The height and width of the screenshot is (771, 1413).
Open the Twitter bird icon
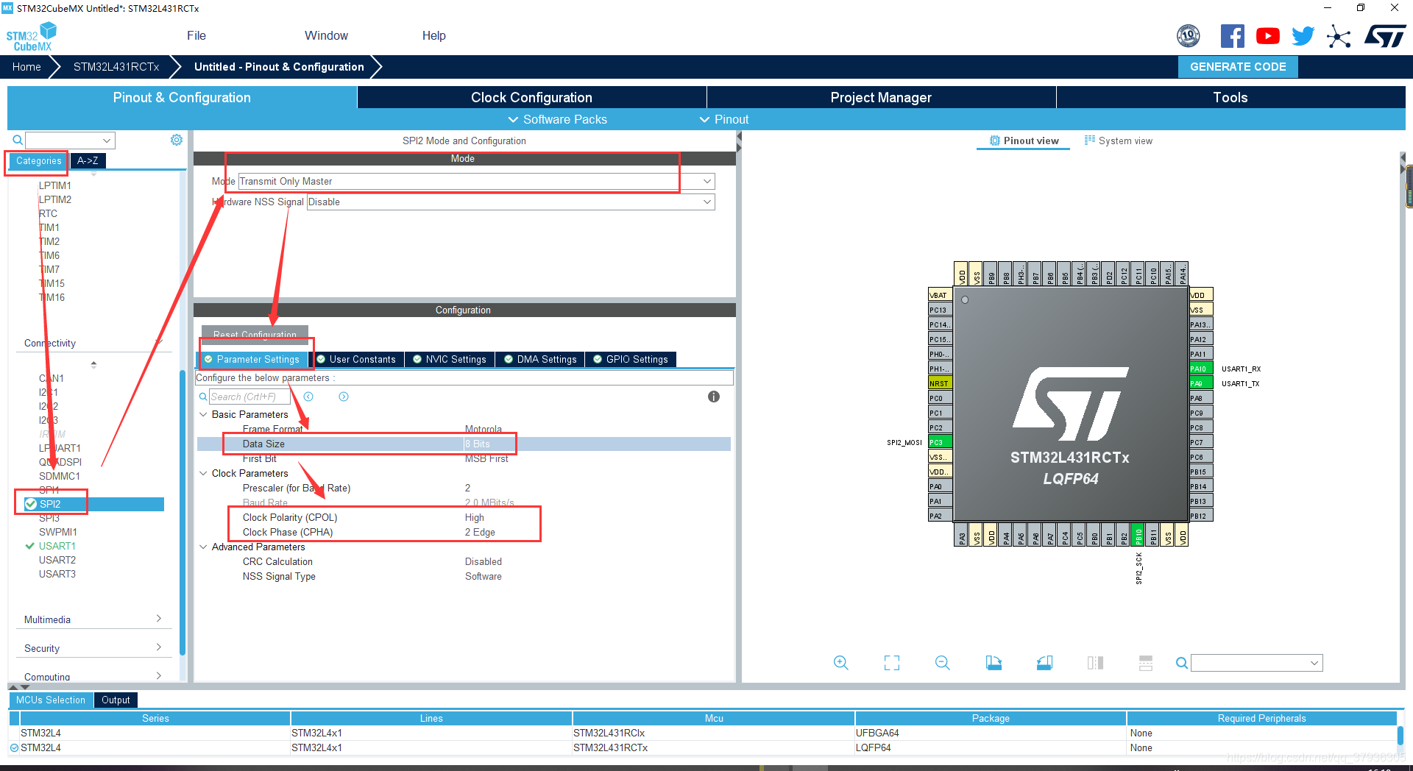[1303, 36]
